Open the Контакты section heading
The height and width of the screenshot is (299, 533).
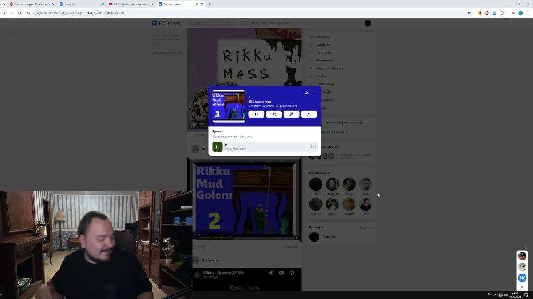pos(316,228)
